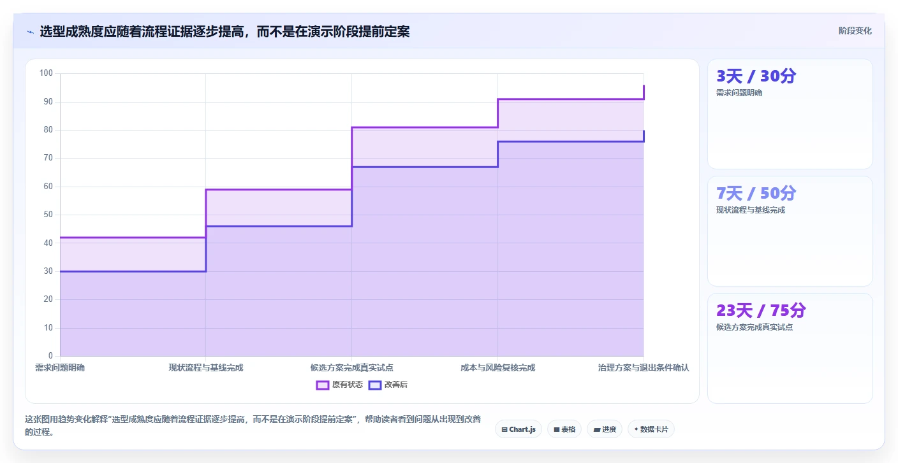Click x-axis label 需求问题明确
Viewport: 898px width, 463px height.
tap(60, 367)
